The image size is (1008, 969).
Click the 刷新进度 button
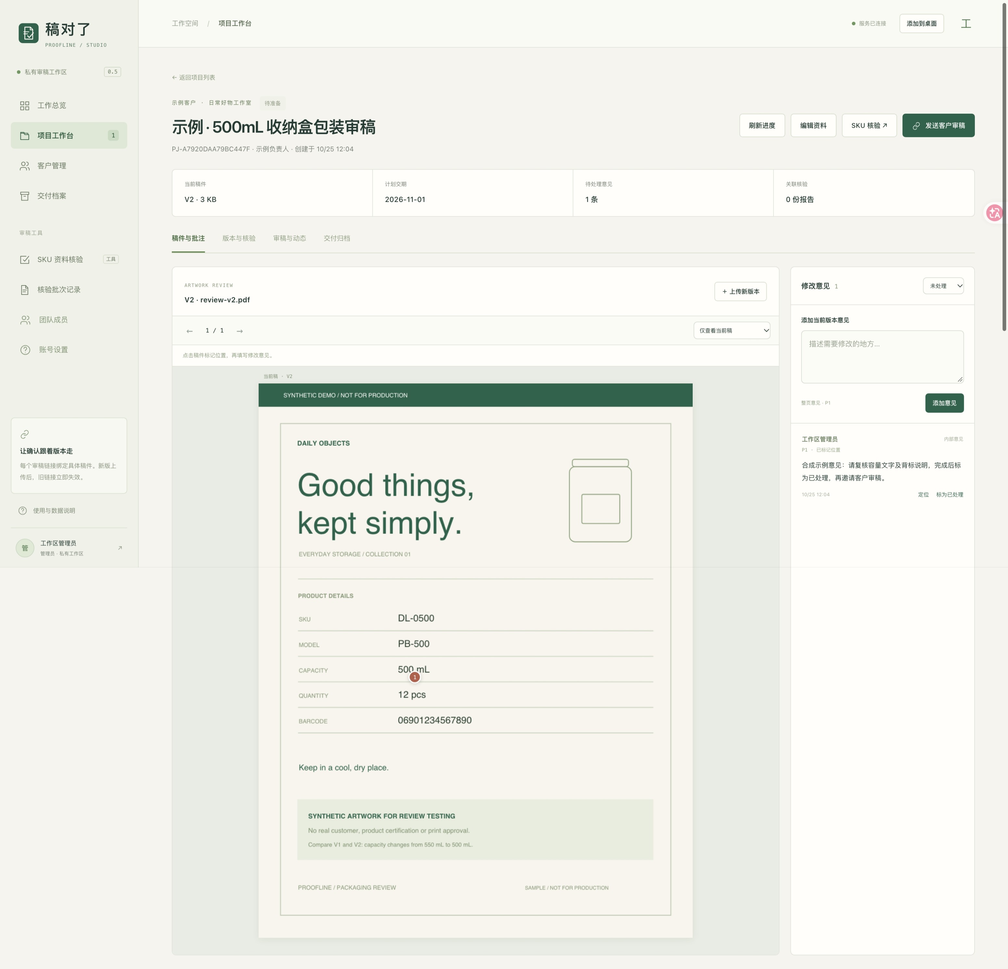click(762, 125)
